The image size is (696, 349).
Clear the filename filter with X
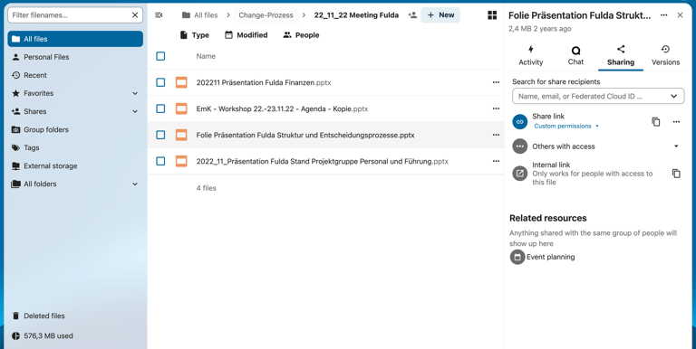coord(135,15)
